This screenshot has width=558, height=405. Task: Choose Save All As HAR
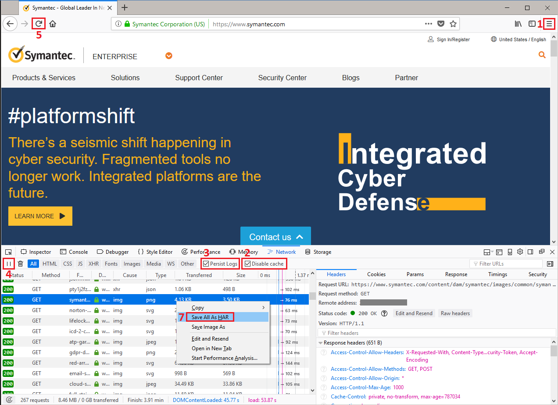point(223,317)
